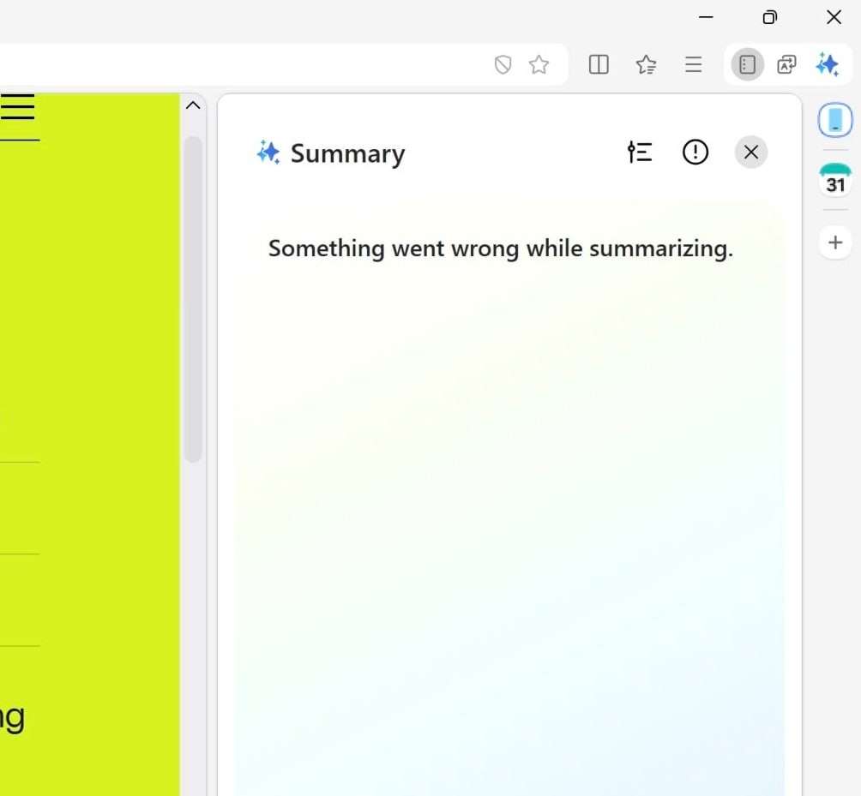Open the webpage hamburger menu
Screen dimensions: 861x796
[17, 106]
